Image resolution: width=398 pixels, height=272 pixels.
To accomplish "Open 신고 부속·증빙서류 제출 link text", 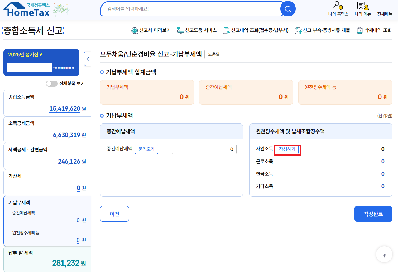I will coord(327,30).
